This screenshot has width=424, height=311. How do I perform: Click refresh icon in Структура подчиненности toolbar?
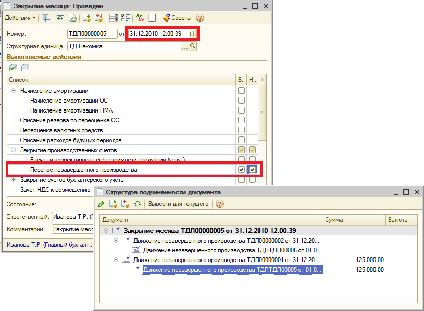pyautogui.click(x=138, y=204)
